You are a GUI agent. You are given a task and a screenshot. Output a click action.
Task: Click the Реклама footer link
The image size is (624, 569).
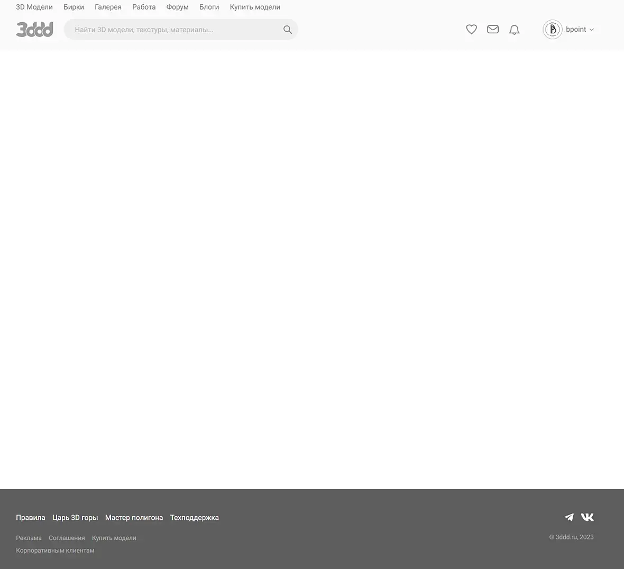(x=29, y=538)
